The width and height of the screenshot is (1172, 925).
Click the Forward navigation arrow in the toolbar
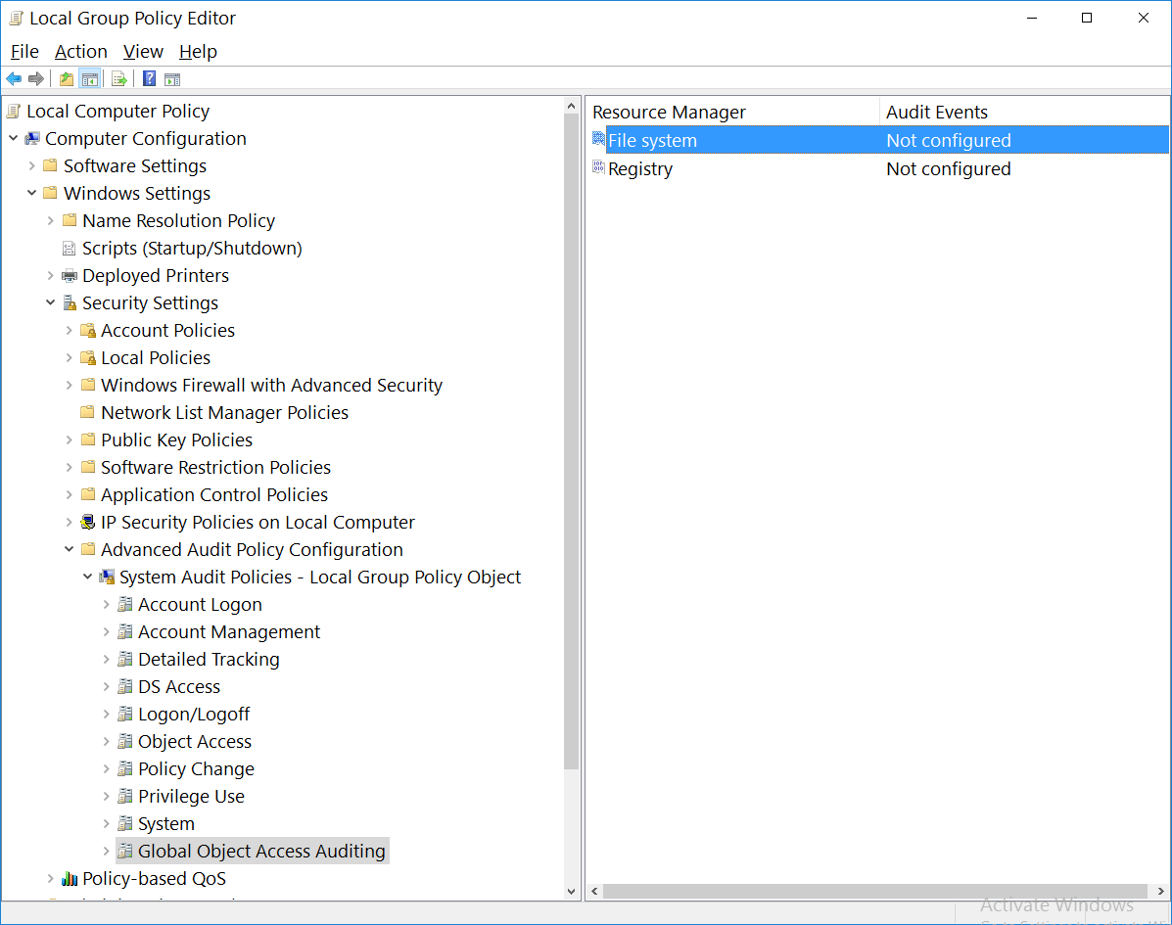click(35, 78)
